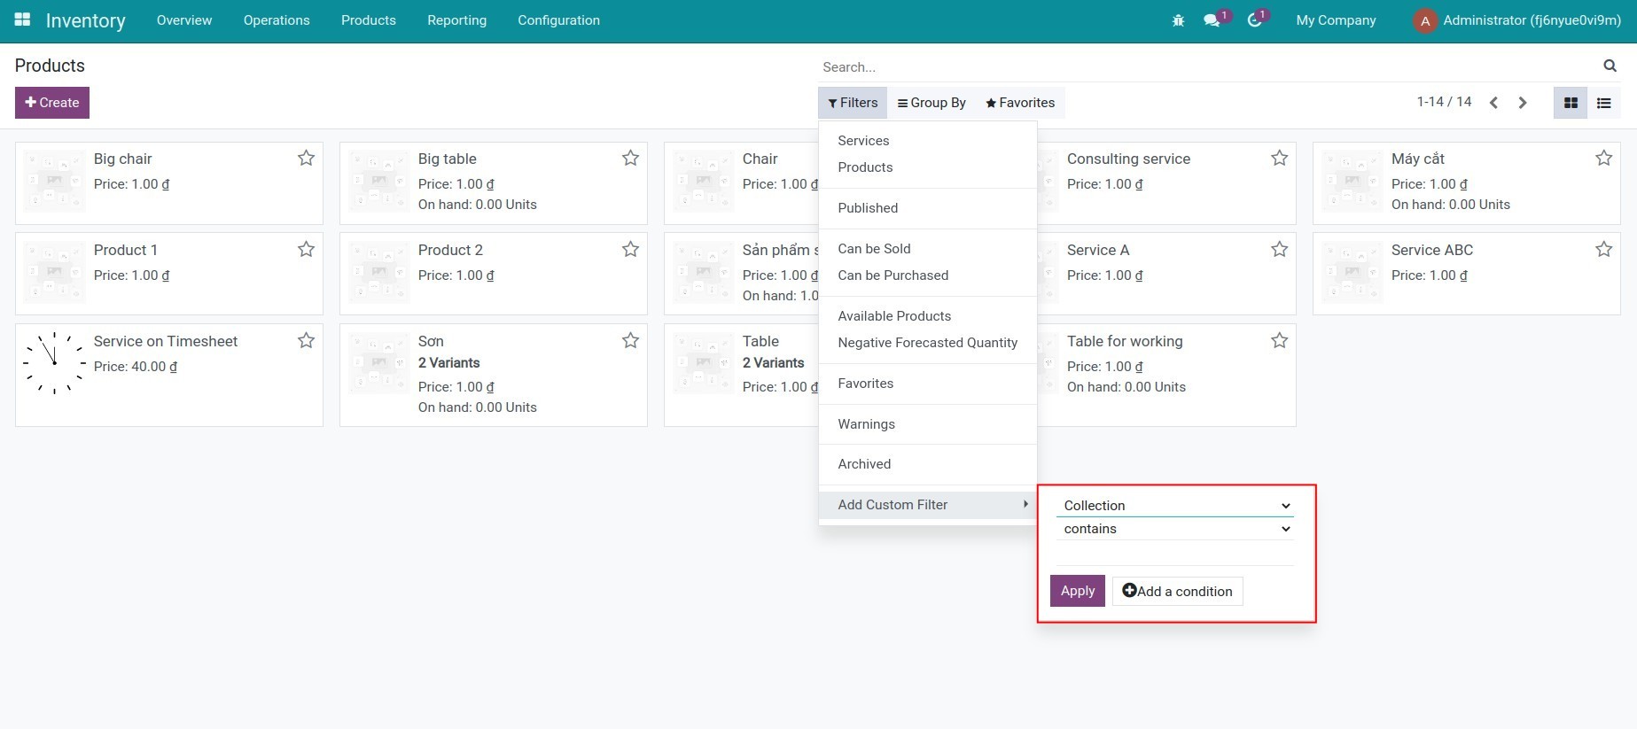Expand the Group By menu
This screenshot has height=729, width=1637.
click(932, 103)
